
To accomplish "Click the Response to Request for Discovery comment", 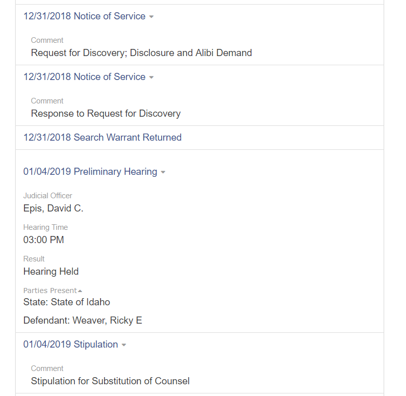I will (x=106, y=113).
